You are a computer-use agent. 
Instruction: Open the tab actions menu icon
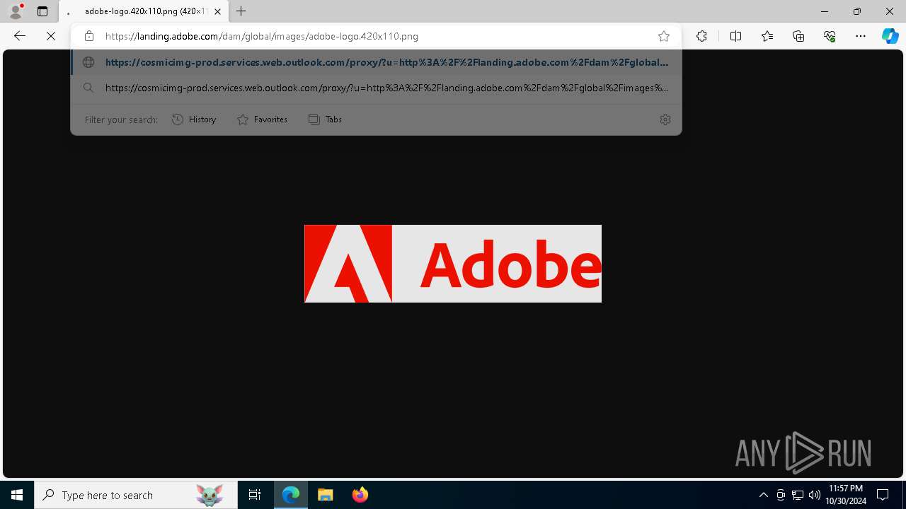point(42,11)
